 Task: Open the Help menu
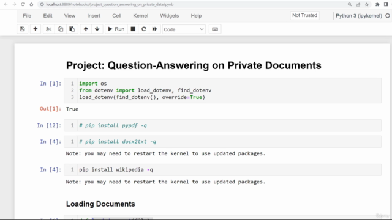tap(196, 16)
